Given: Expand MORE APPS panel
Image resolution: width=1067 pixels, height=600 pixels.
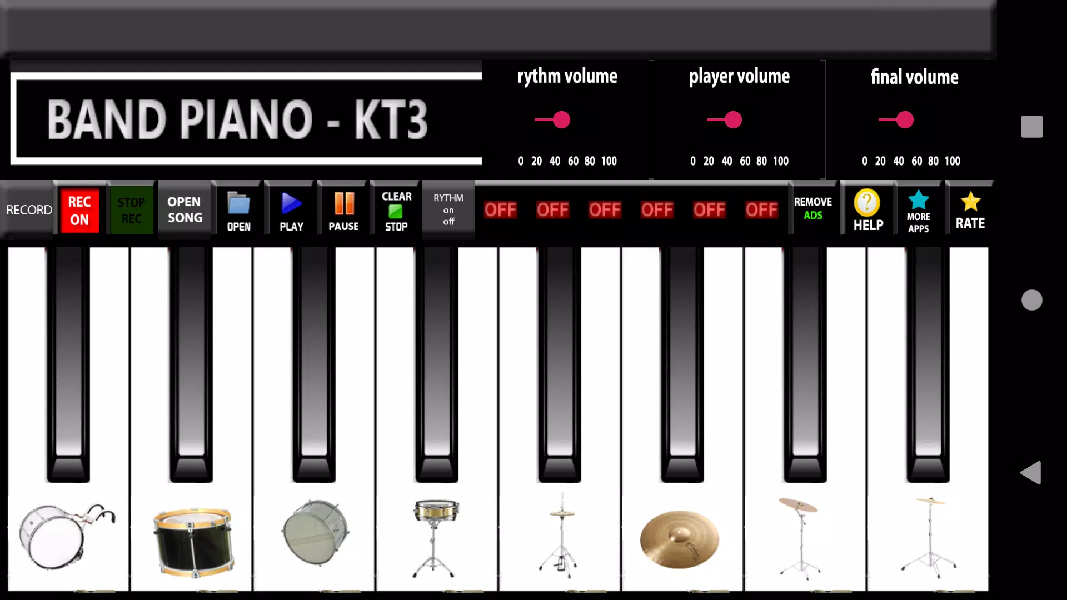Looking at the screenshot, I should [x=918, y=210].
